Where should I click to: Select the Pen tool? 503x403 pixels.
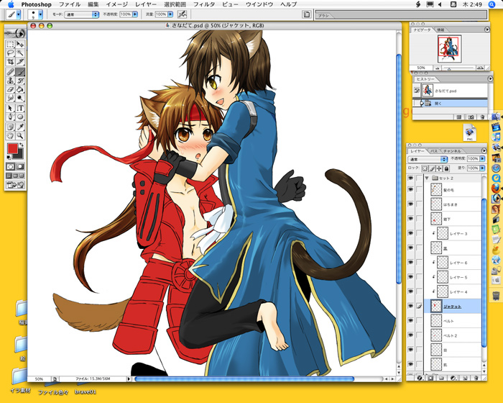point(10,117)
